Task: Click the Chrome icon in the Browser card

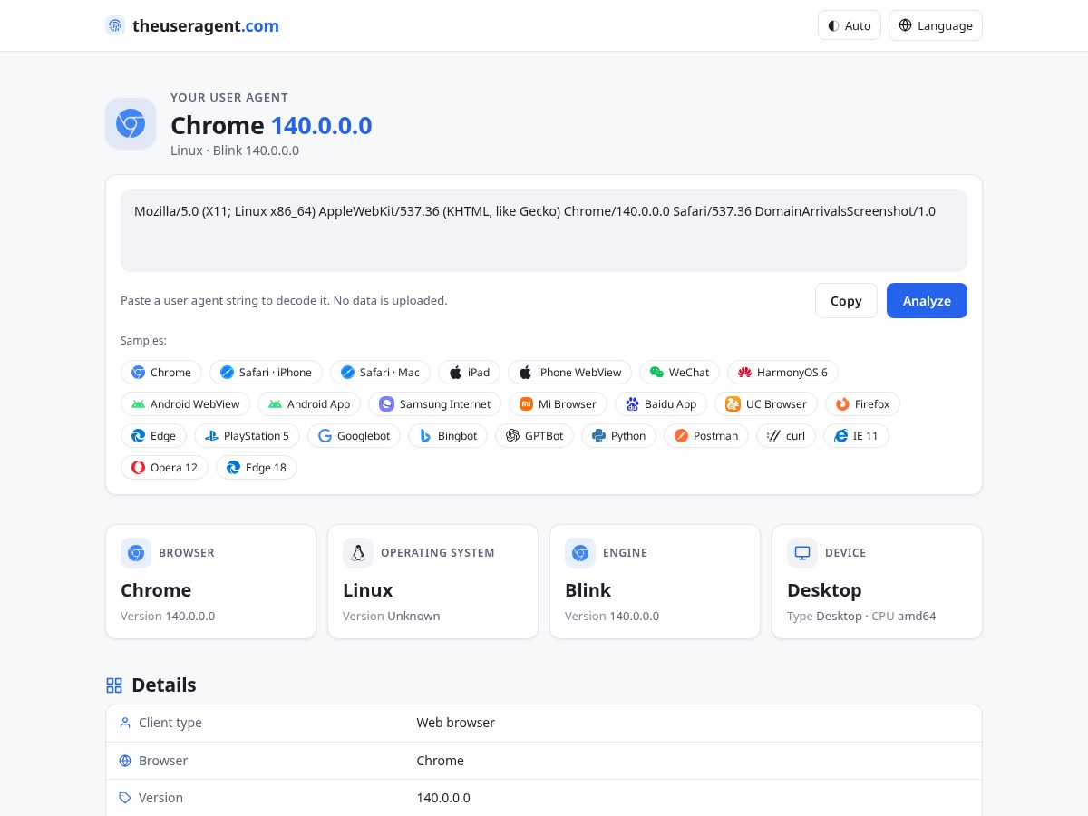Action: pyautogui.click(x=136, y=553)
